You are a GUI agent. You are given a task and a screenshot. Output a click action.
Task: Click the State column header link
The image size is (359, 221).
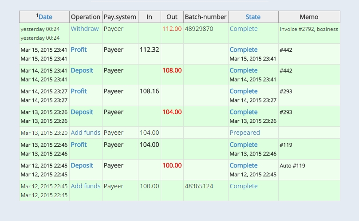click(253, 17)
